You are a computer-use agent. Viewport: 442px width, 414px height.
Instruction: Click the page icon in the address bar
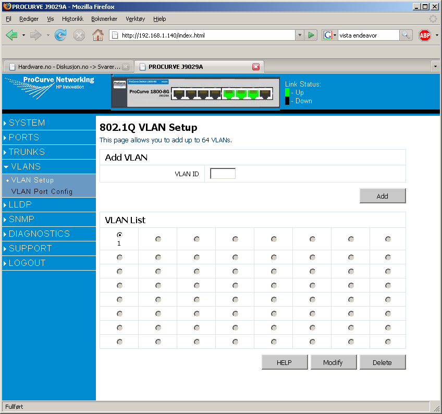[115, 35]
